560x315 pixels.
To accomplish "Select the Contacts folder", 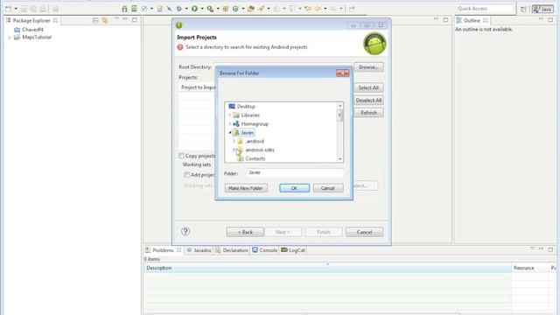I will [255, 158].
